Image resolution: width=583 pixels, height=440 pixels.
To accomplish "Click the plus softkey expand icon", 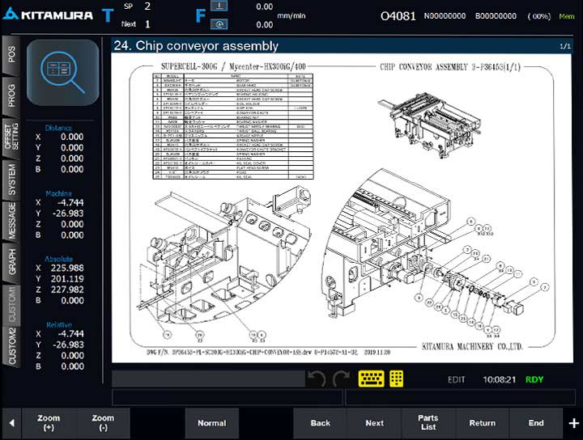I will tap(573, 423).
